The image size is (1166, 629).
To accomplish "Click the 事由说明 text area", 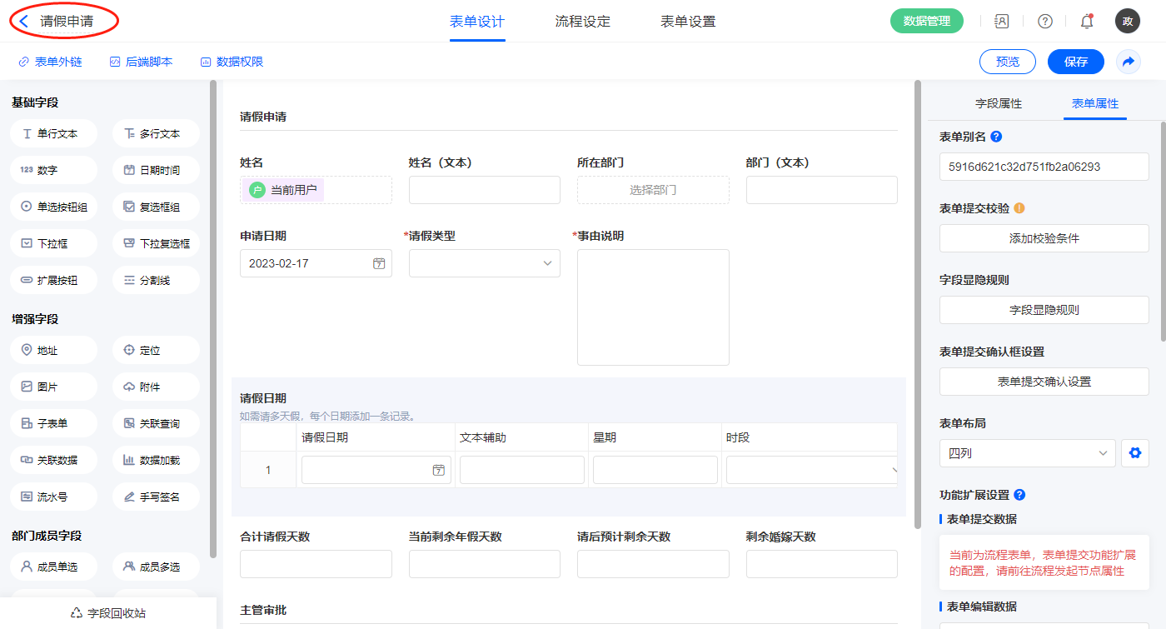I will pyautogui.click(x=653, y=307).
